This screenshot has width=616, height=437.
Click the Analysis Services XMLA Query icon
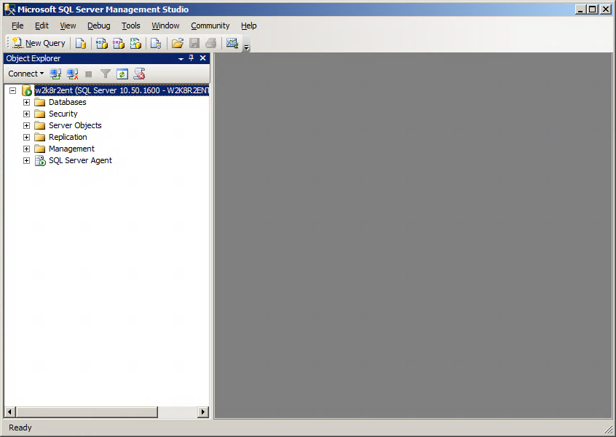135,43
